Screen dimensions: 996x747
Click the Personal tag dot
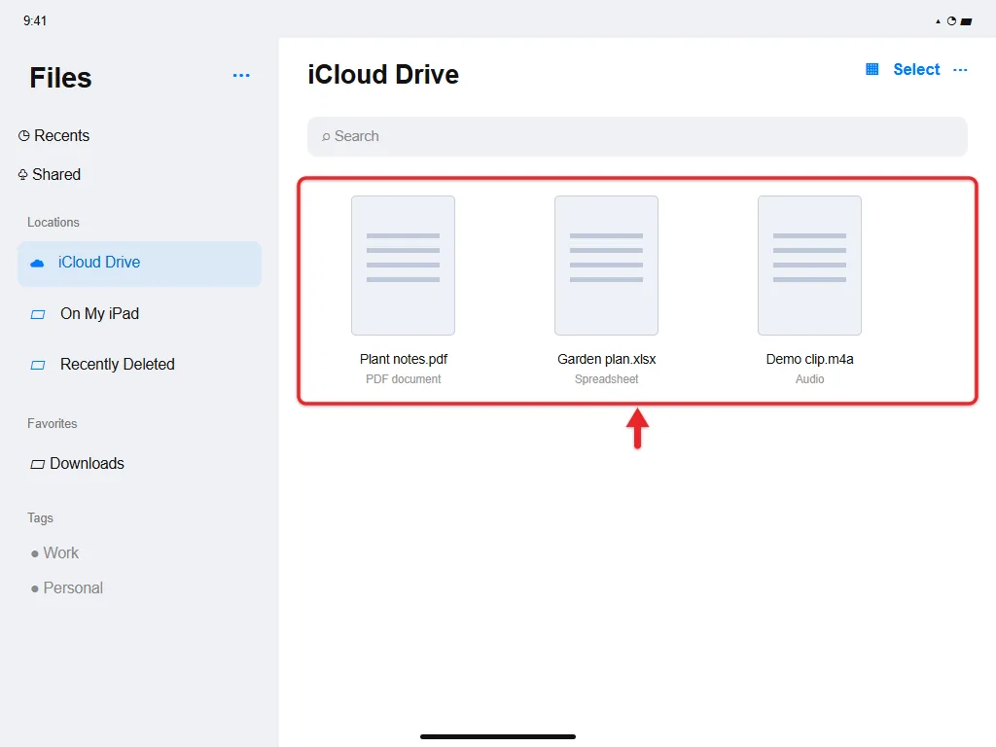point(34,589)
